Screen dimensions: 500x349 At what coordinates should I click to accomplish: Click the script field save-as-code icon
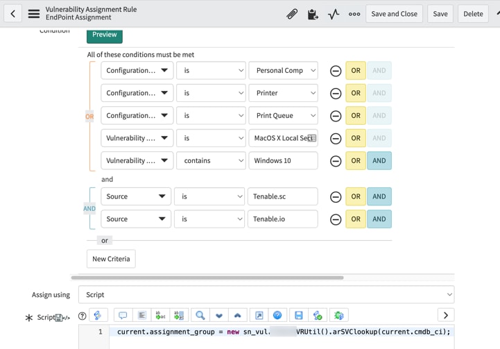pyautogui.click(x=59, y=318)
